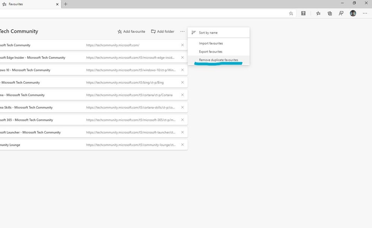Delete the Bing favourite

(182, 83)
